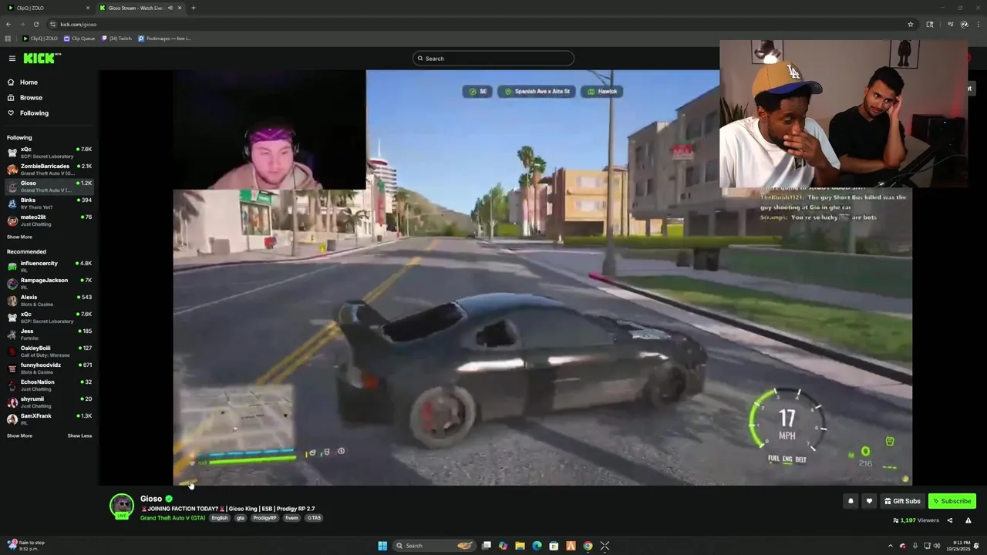Open Microsoft Edge from the taskbar
This screenshot has width=987, height=555.
(x=537, y=546)
